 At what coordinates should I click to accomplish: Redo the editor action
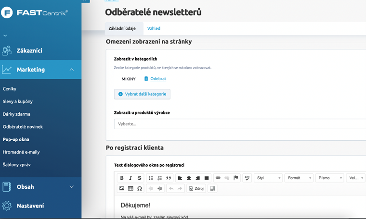[x=180, y=189]
